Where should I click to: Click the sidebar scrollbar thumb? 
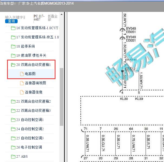[62, 97]
